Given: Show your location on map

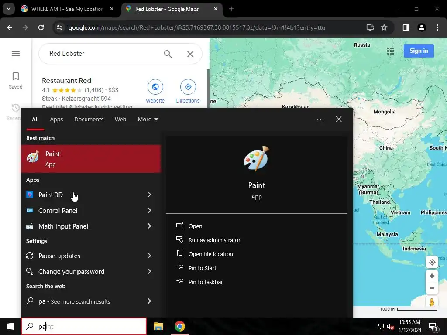Looking at the screenshot, I should click(x=432, y=262).
